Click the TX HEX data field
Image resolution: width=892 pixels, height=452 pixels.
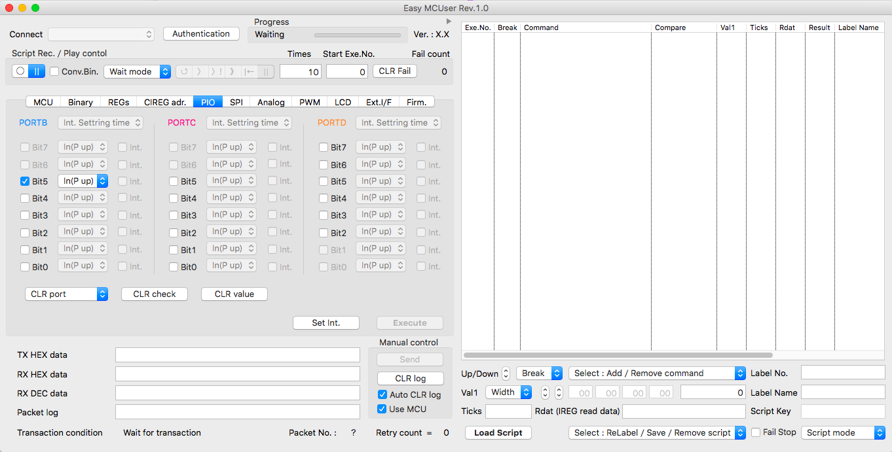click(238, 355)
